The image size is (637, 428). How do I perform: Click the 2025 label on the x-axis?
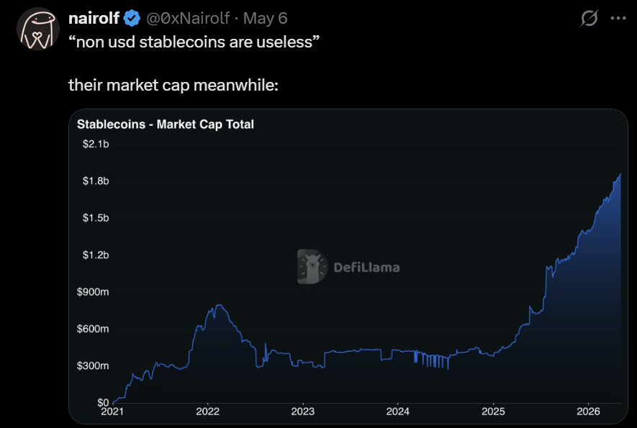pos(493,411)
